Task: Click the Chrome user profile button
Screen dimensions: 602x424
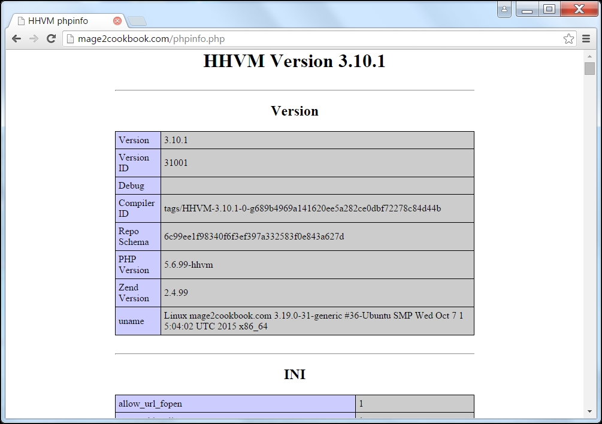Action: click(504, 9)
